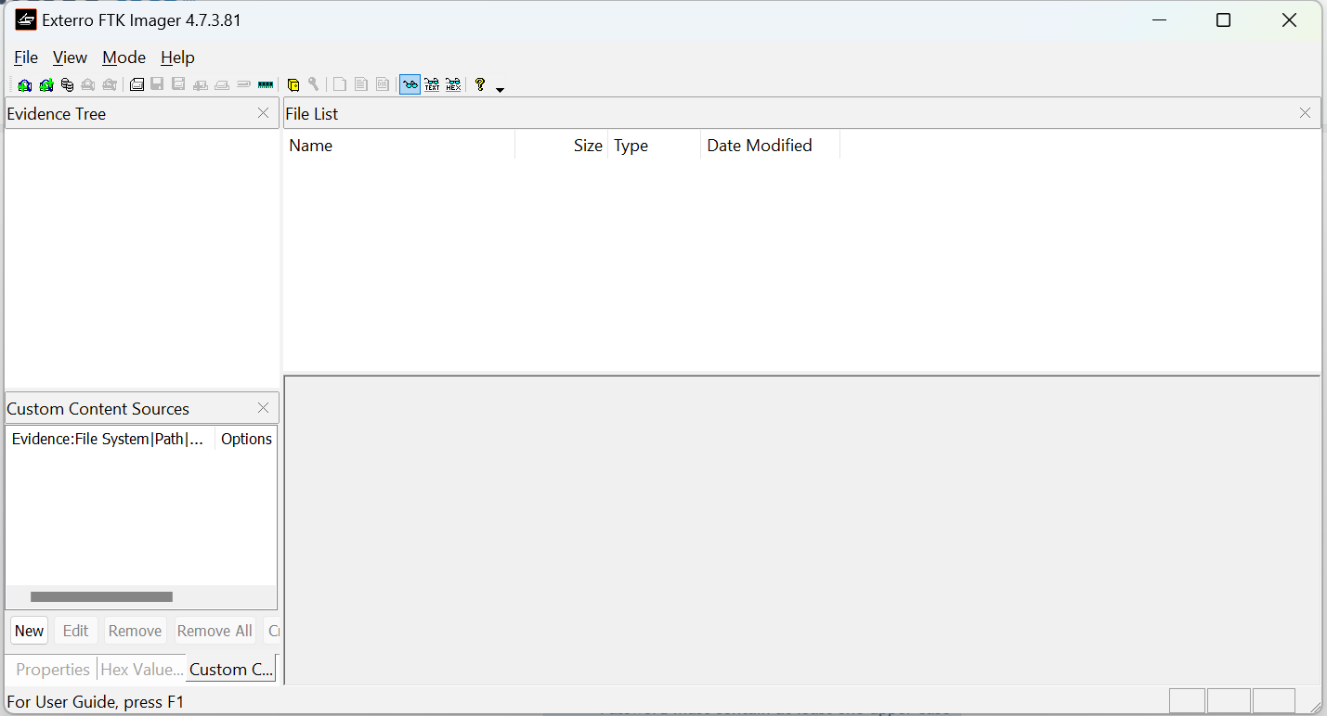Screen dimensions: 1327x716
Task: Click the Export Logical Image (AD1) icon
Action: pos(178,85)
